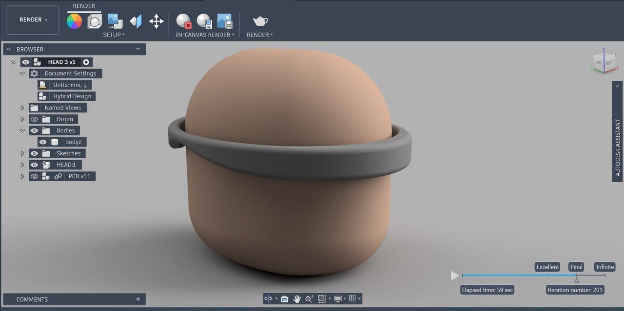Open the RENDER workspace dropdown
624x311 pixels.
pos(33,20)
